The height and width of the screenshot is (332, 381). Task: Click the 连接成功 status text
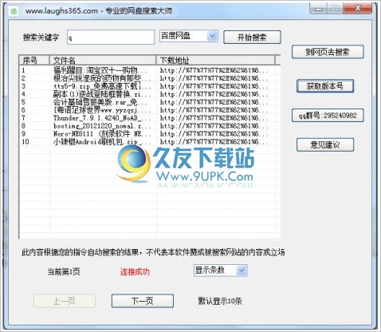click(x=135, y=271)
